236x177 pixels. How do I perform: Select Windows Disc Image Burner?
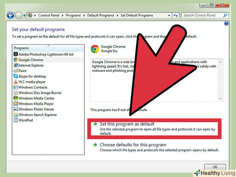click(x=40, y=93)
